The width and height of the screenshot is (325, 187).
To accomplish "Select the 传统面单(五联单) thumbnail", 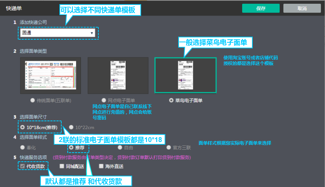I will pos(51,76).
